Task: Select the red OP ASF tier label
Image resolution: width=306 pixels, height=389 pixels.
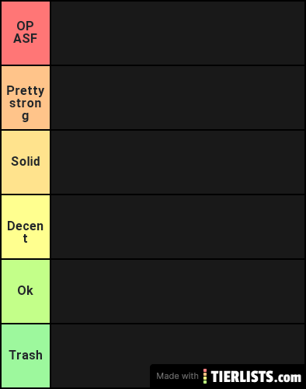Action: (x=26, y=33)
